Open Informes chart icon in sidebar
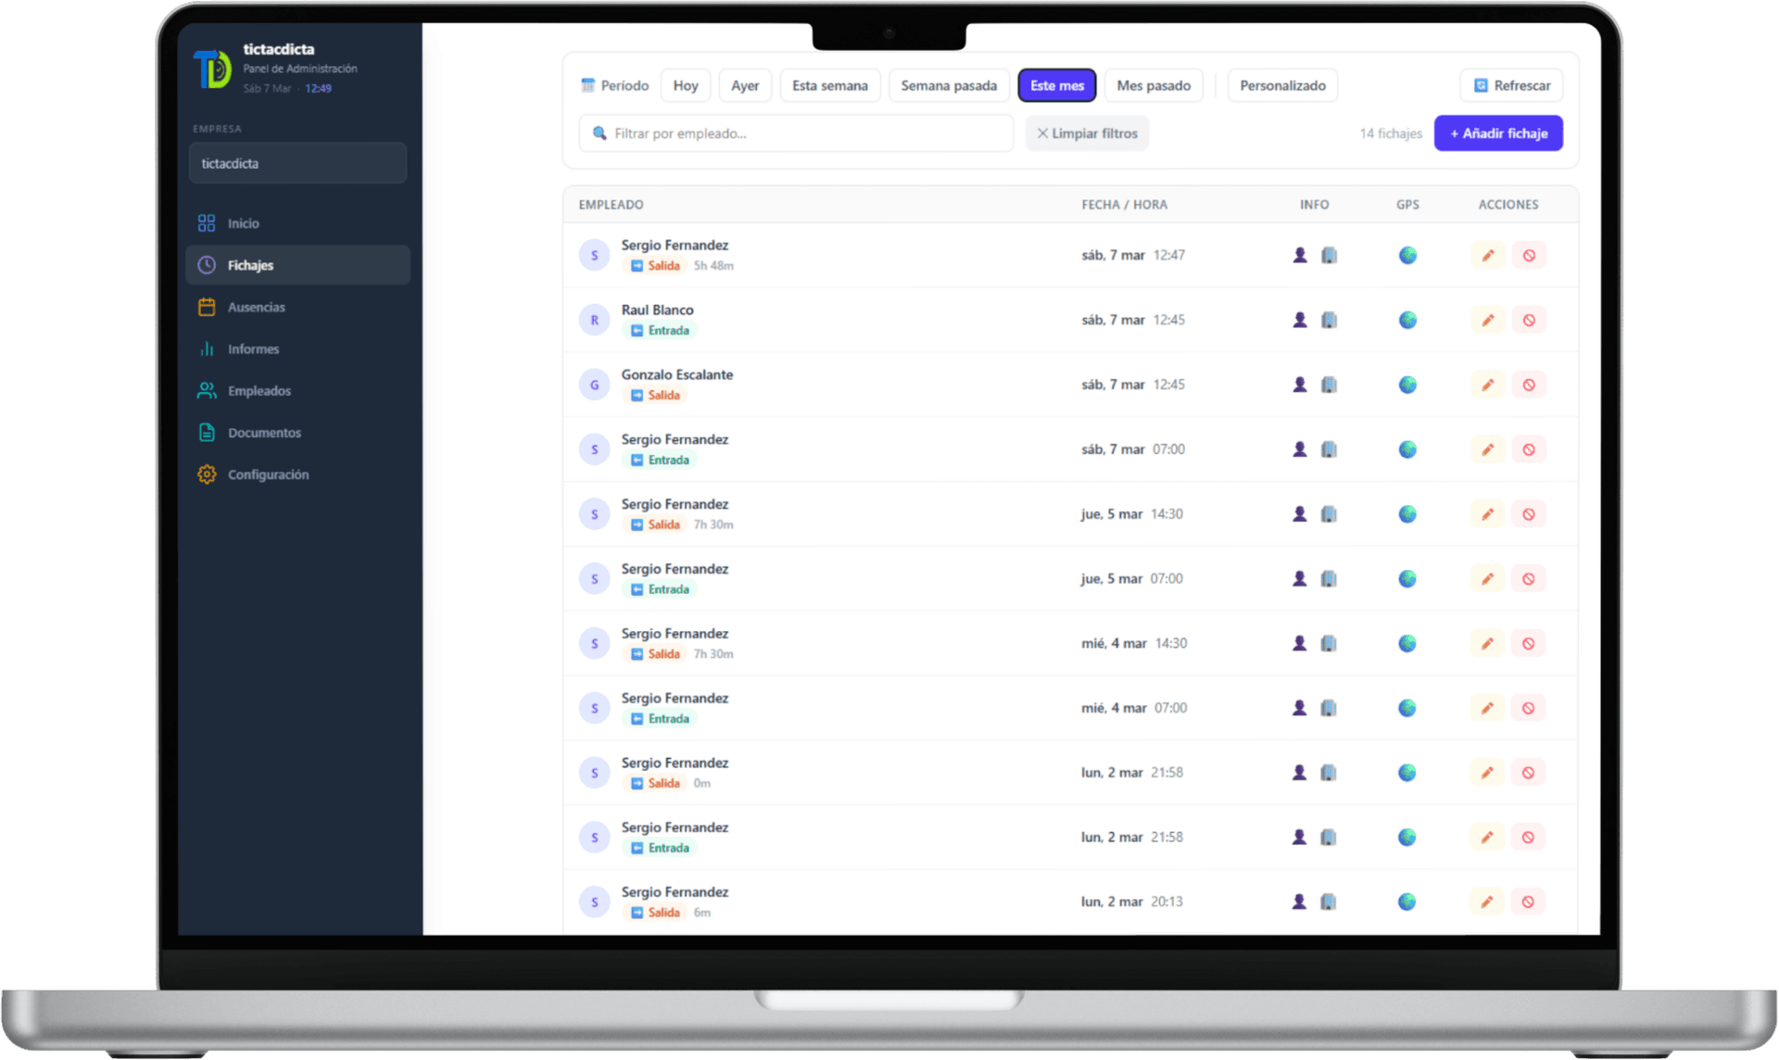This screenshot has width=1779, height=1060. pos(207,348)
